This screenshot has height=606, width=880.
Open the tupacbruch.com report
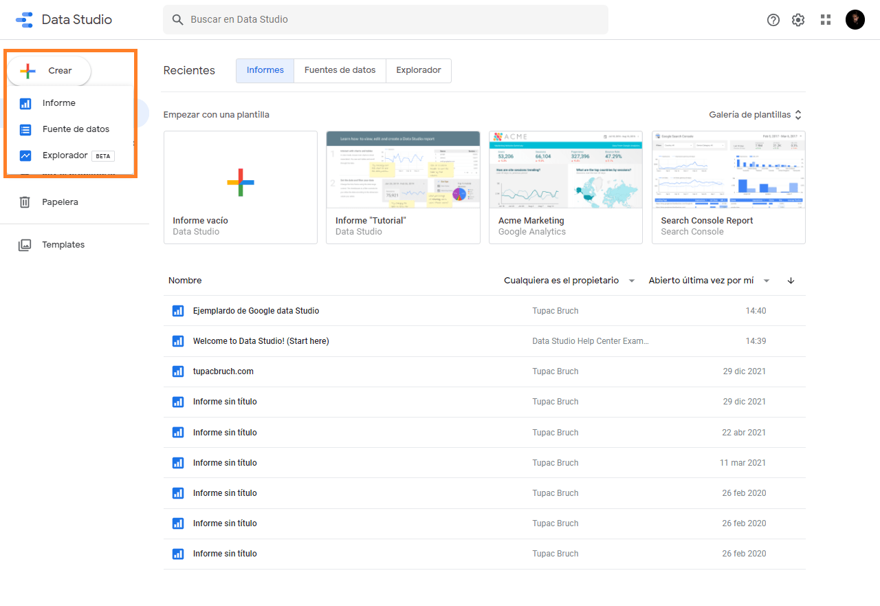[223, 371]
